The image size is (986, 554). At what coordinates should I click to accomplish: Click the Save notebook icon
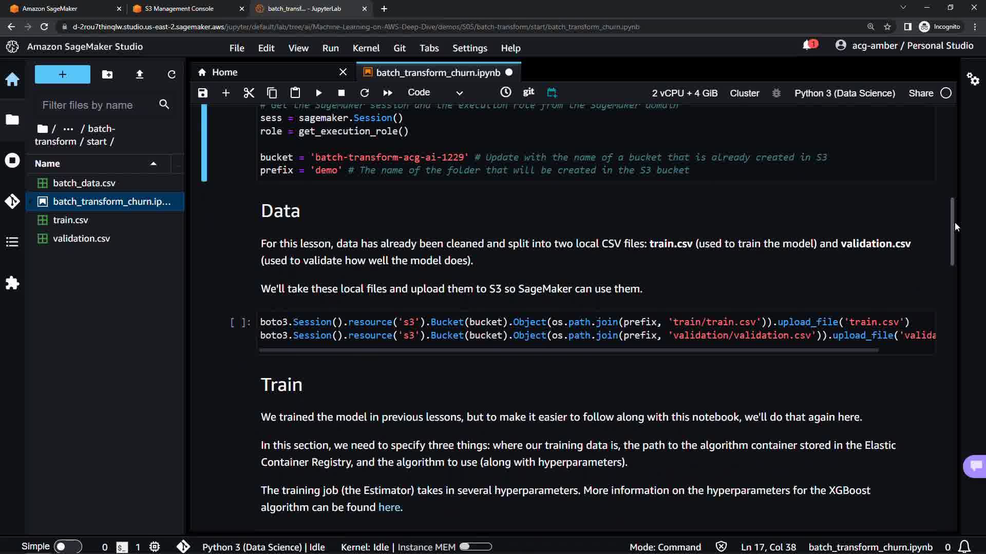coord(203,93)
